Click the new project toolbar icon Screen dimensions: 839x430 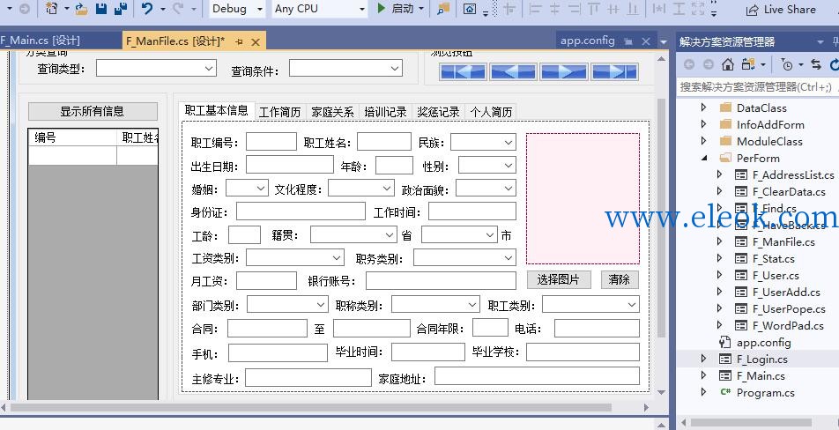point(51,9)
